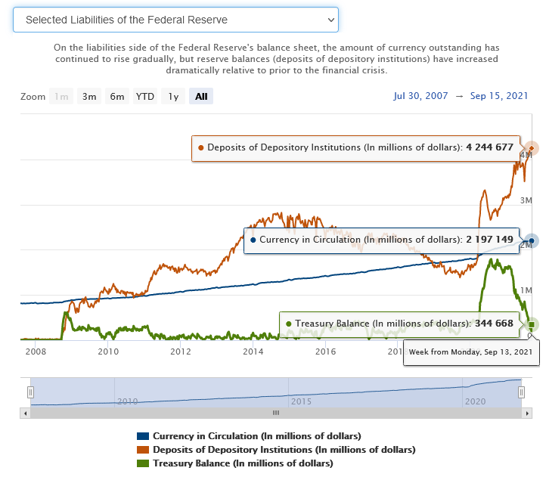Select the 1y zoom range
This screenshot has height=477, width=546.
click(173, 97)
